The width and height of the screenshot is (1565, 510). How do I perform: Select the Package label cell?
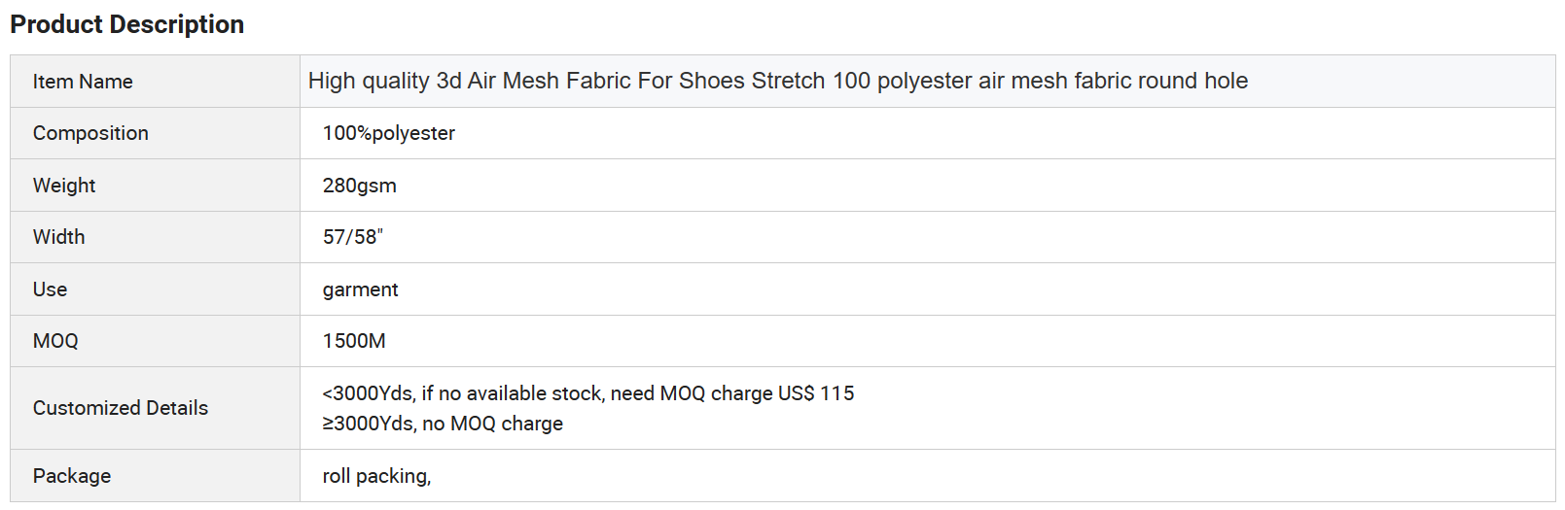[x=155, y=476]
